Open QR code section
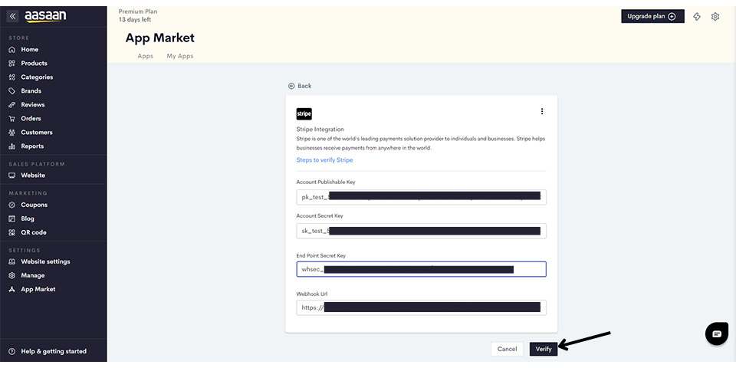 click(33, 232)
